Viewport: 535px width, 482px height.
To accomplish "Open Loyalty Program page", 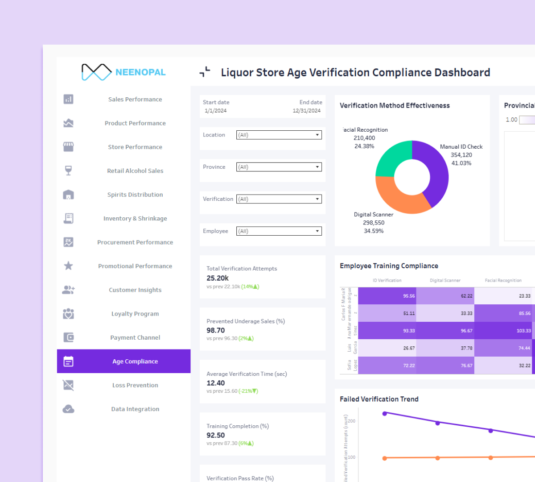I will pos(135,314).
